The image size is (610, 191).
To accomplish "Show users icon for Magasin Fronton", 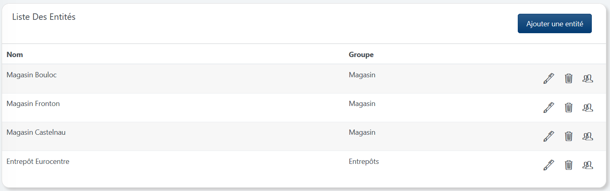I will [x=587, y=108].
